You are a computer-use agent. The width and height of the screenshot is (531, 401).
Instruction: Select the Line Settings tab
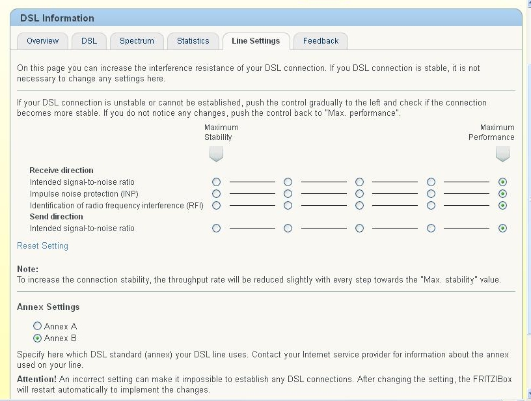coord(256,41)
